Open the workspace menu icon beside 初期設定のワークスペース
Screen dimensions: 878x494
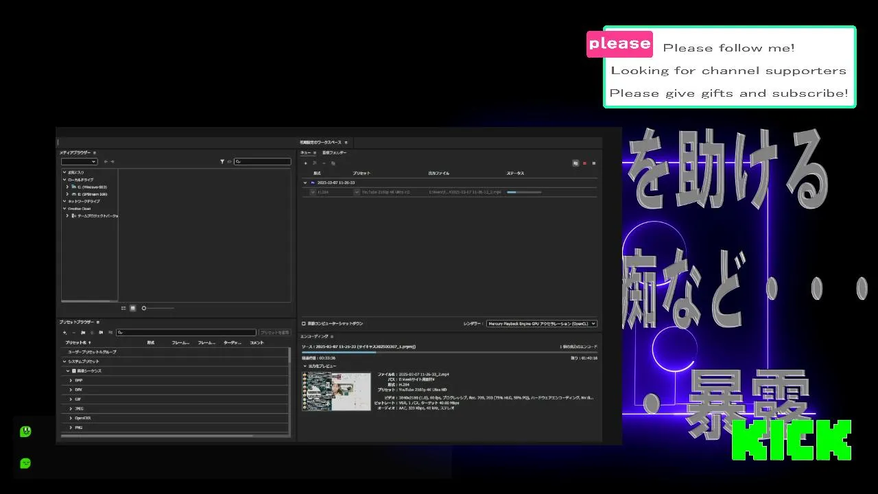346,142
